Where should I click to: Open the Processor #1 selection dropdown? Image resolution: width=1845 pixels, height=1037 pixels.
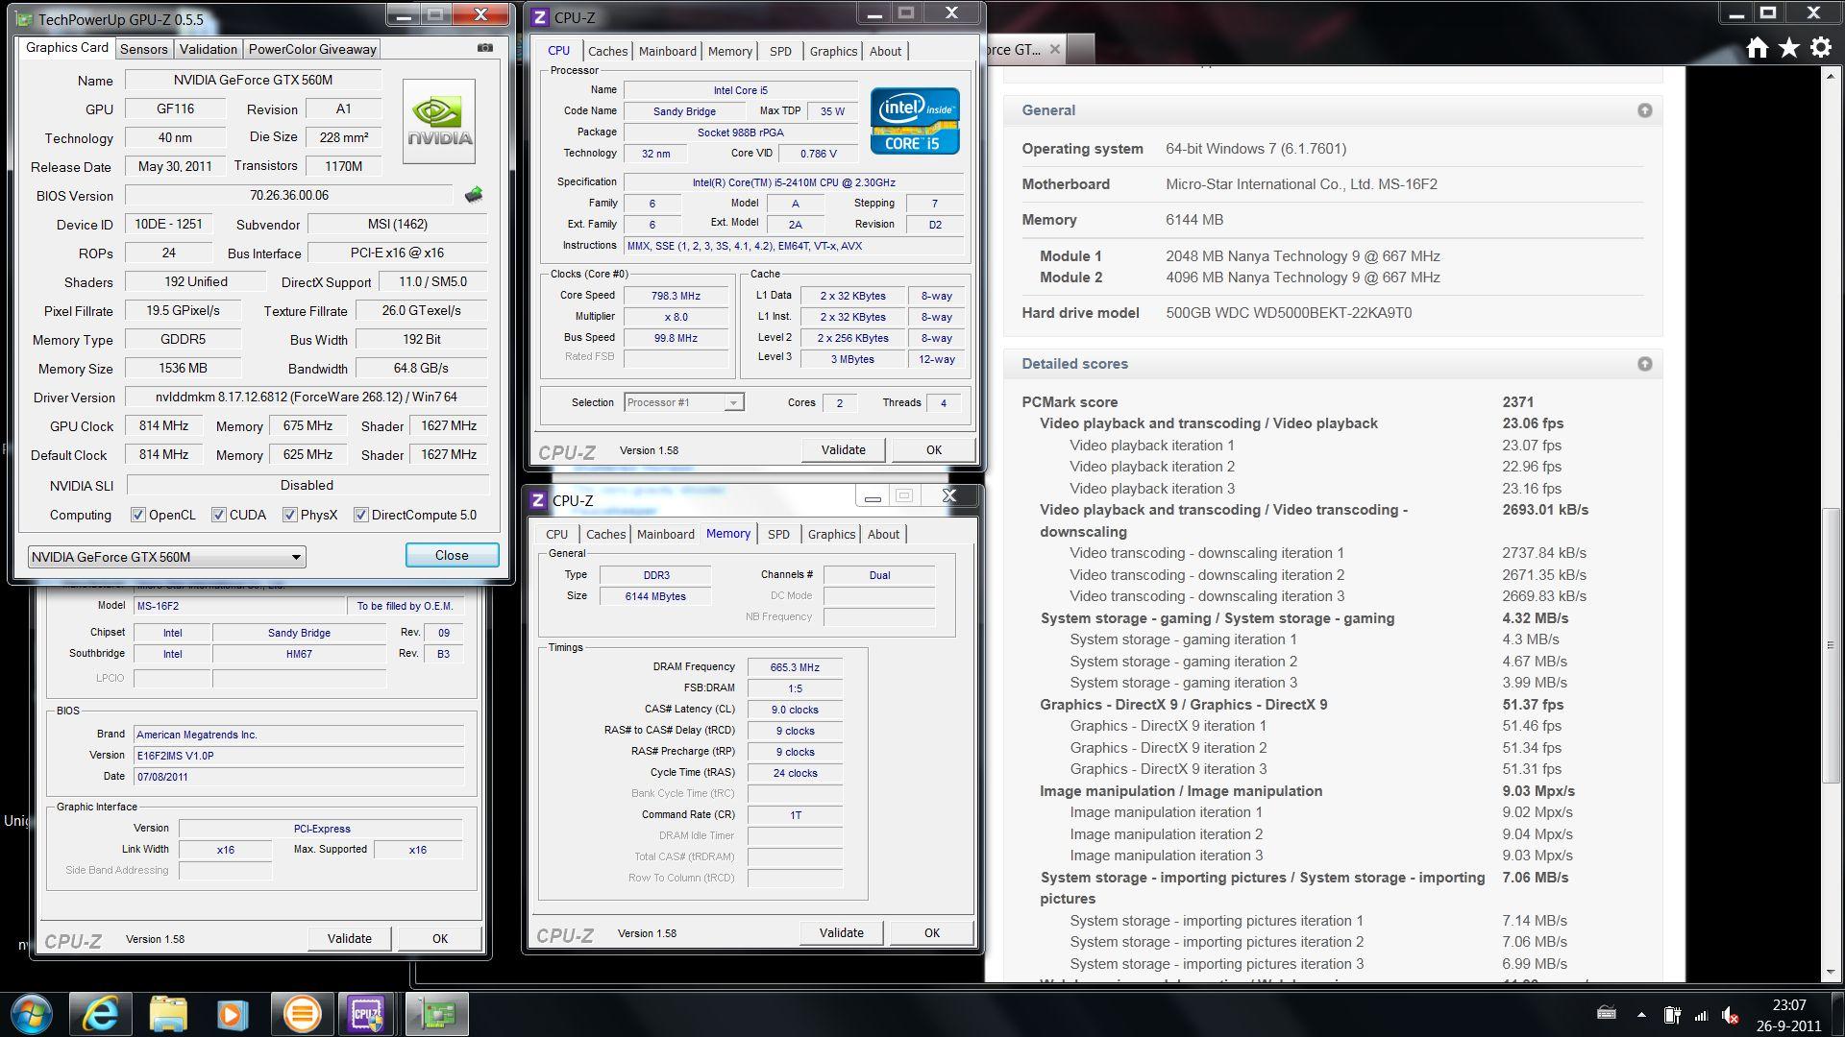point(683,402)
